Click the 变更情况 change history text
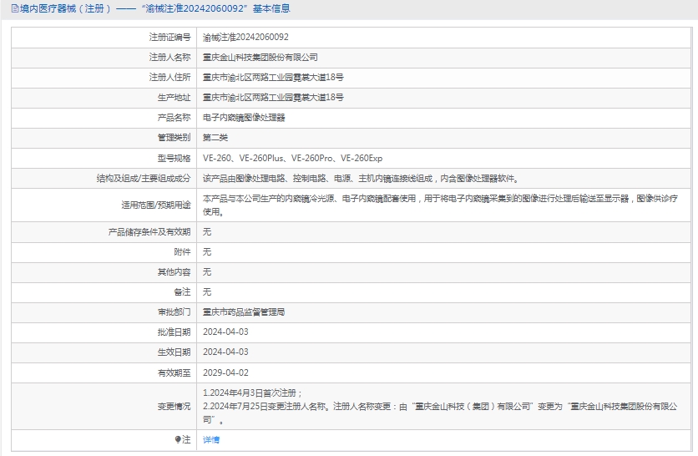The image size is (698, 456). coord(440,407)
